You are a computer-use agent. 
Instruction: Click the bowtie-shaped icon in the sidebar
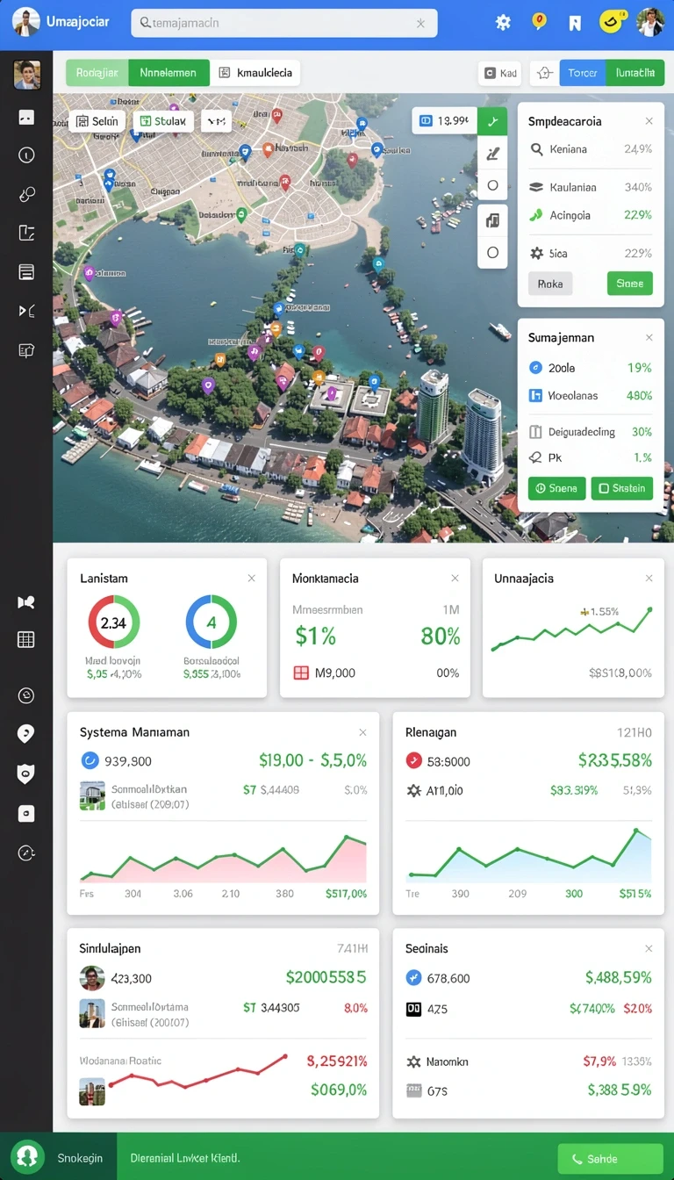(26, 602)
